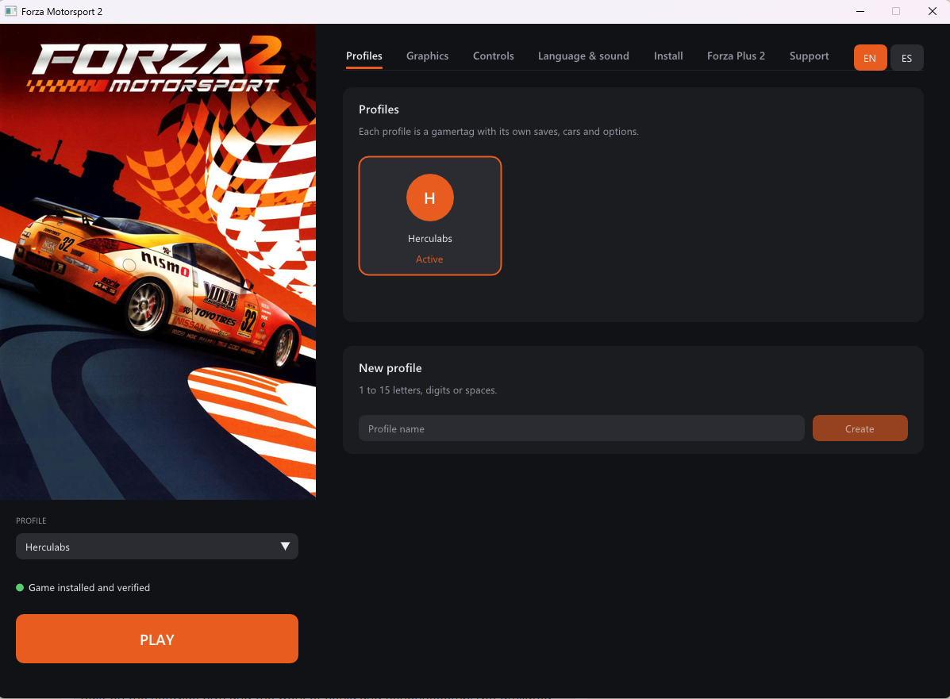Click the 'Active' status label
950x699 pixels.
[429, 259]
